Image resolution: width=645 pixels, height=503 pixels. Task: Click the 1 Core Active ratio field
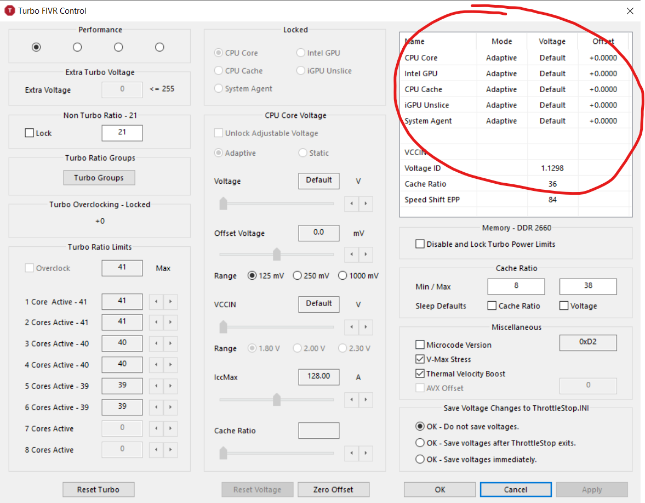click(x=122, y=301)
